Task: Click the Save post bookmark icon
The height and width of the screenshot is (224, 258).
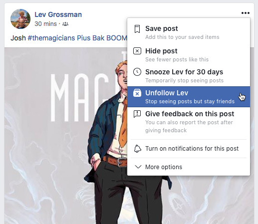Action: [x=137, y=29]
